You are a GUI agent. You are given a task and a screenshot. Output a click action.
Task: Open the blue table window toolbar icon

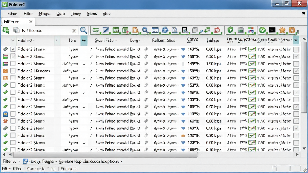pyautogui.click(x=155, y=30)
